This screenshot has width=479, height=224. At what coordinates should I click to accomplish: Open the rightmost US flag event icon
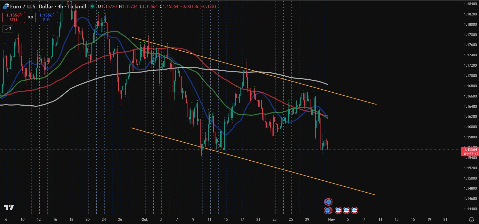click(354, 210)
